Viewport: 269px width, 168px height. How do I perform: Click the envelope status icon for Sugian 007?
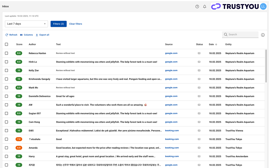click(x=199, y=113)
